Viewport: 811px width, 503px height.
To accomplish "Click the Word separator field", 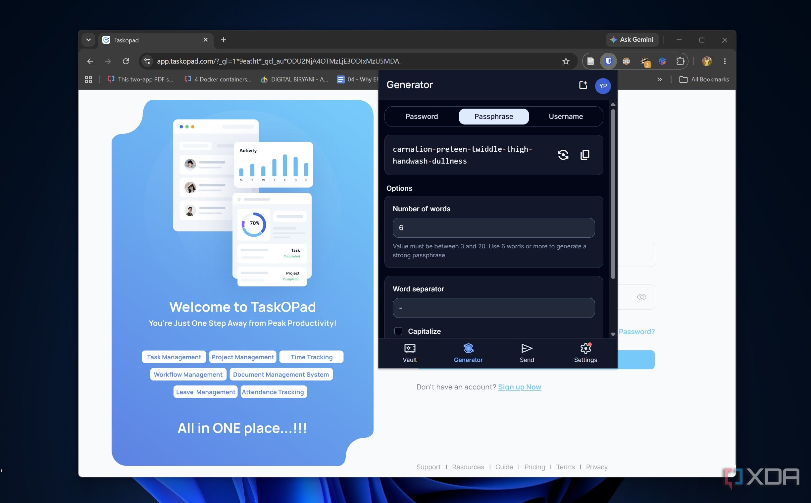I will pos(493,308).
